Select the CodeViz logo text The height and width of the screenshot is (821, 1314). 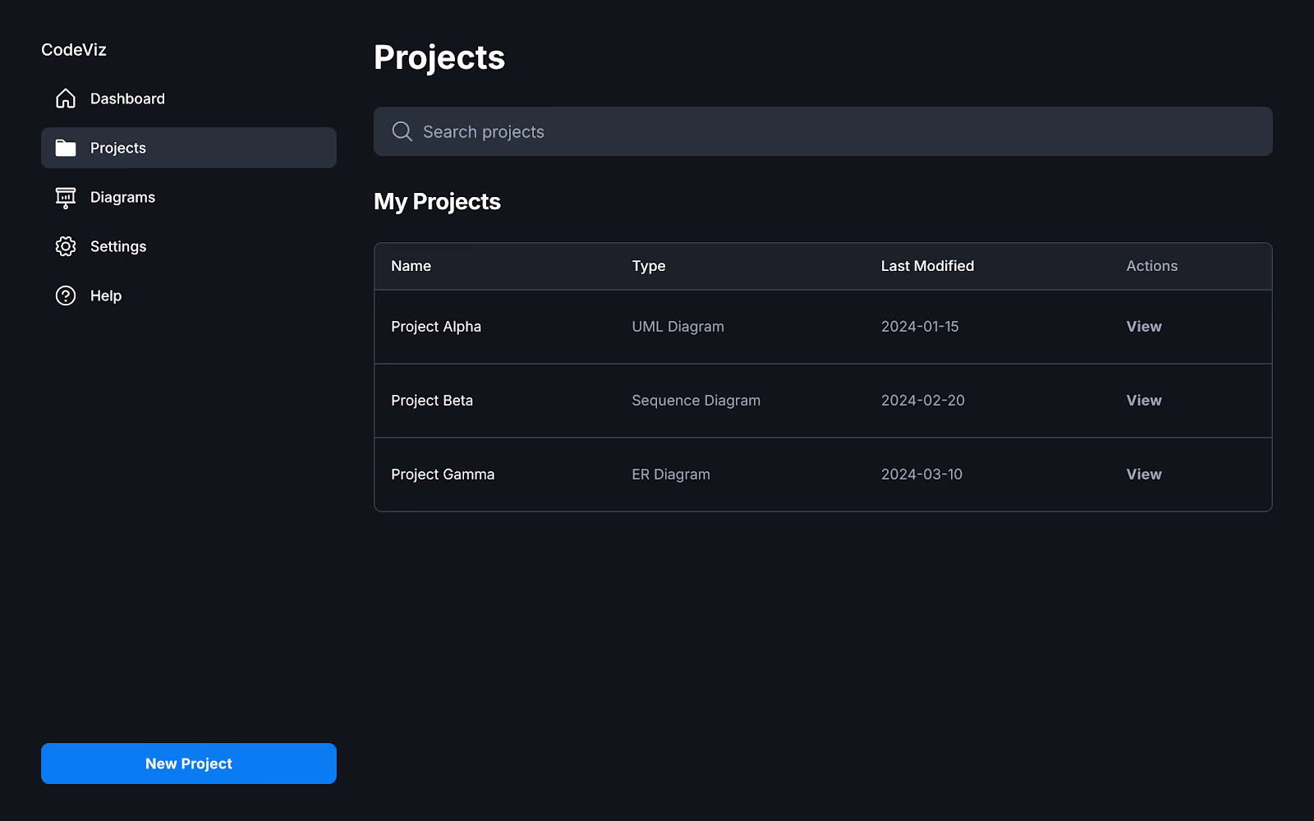coord(74,49)
